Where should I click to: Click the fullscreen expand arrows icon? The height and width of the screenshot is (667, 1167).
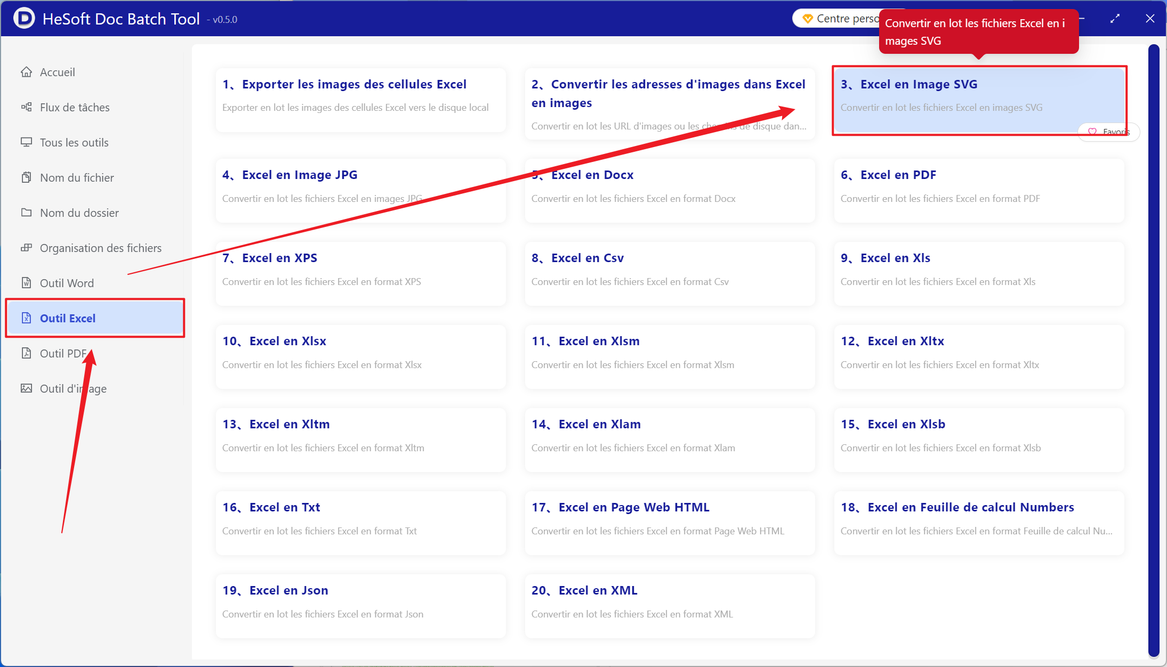(x=1115, y=19)
